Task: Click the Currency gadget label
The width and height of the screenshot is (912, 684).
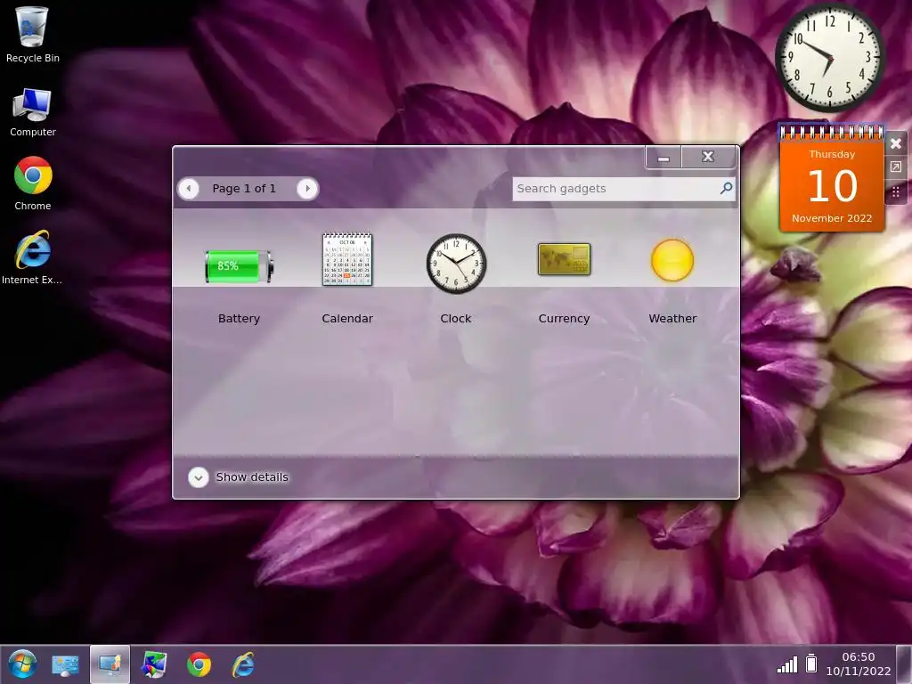Action: (x=564, y=318)
